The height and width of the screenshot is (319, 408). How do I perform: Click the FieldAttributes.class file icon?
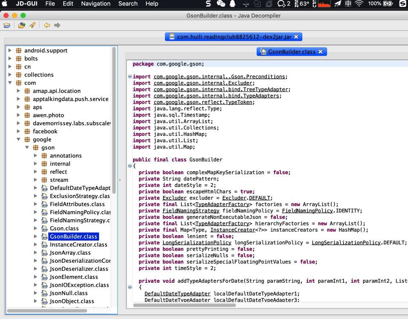click(44, 204)
